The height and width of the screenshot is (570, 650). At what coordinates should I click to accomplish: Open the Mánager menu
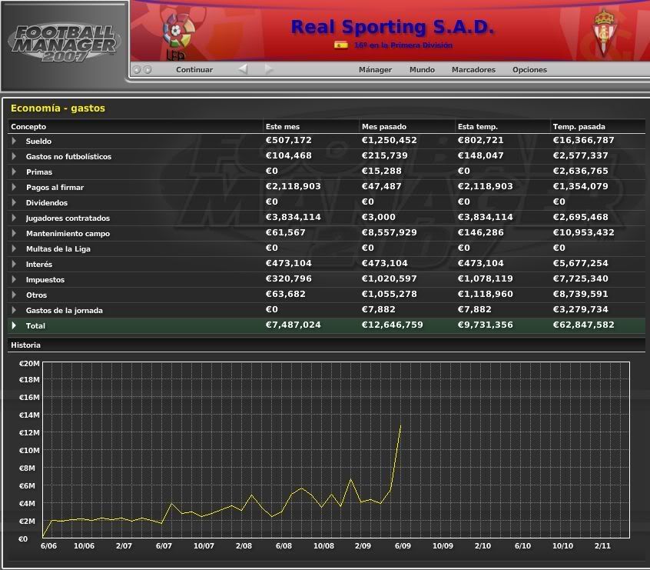tap(375, 70)
